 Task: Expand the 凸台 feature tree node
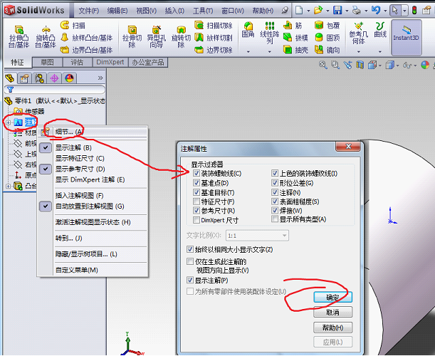click(x=9, y=186)
